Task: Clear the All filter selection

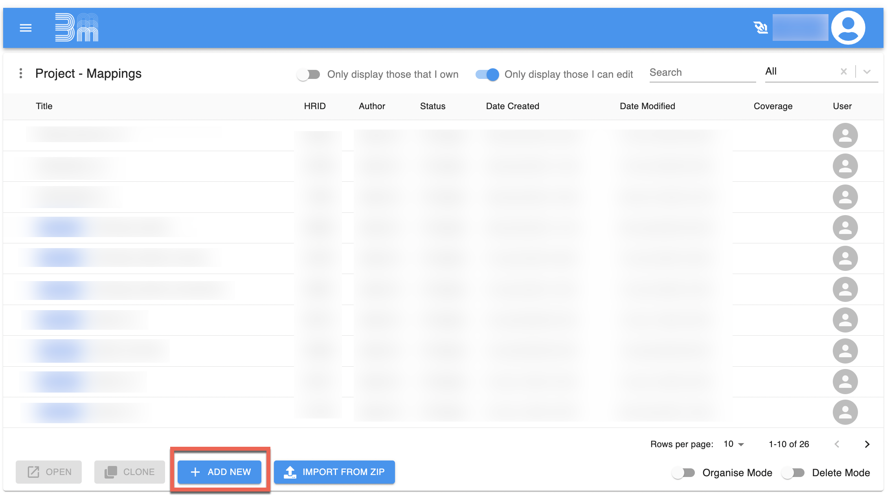Action: 843,71
